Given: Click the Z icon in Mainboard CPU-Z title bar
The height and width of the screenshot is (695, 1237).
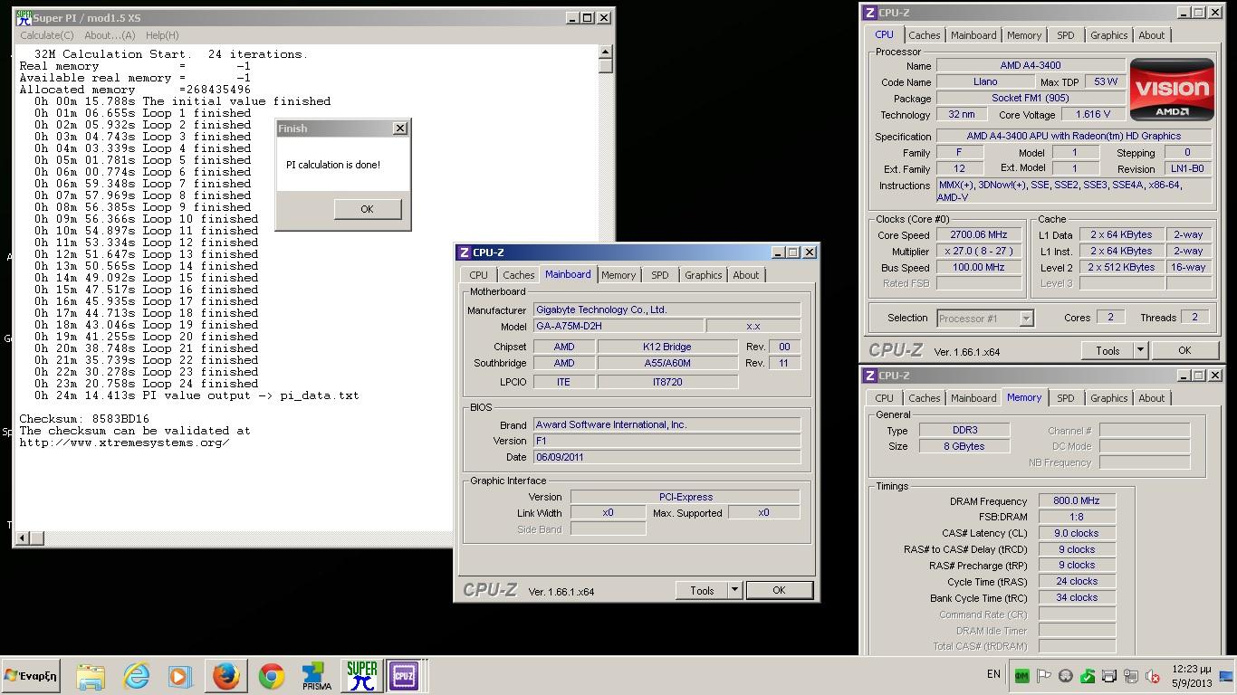Looking at the screenshot, I should [464, 252].
